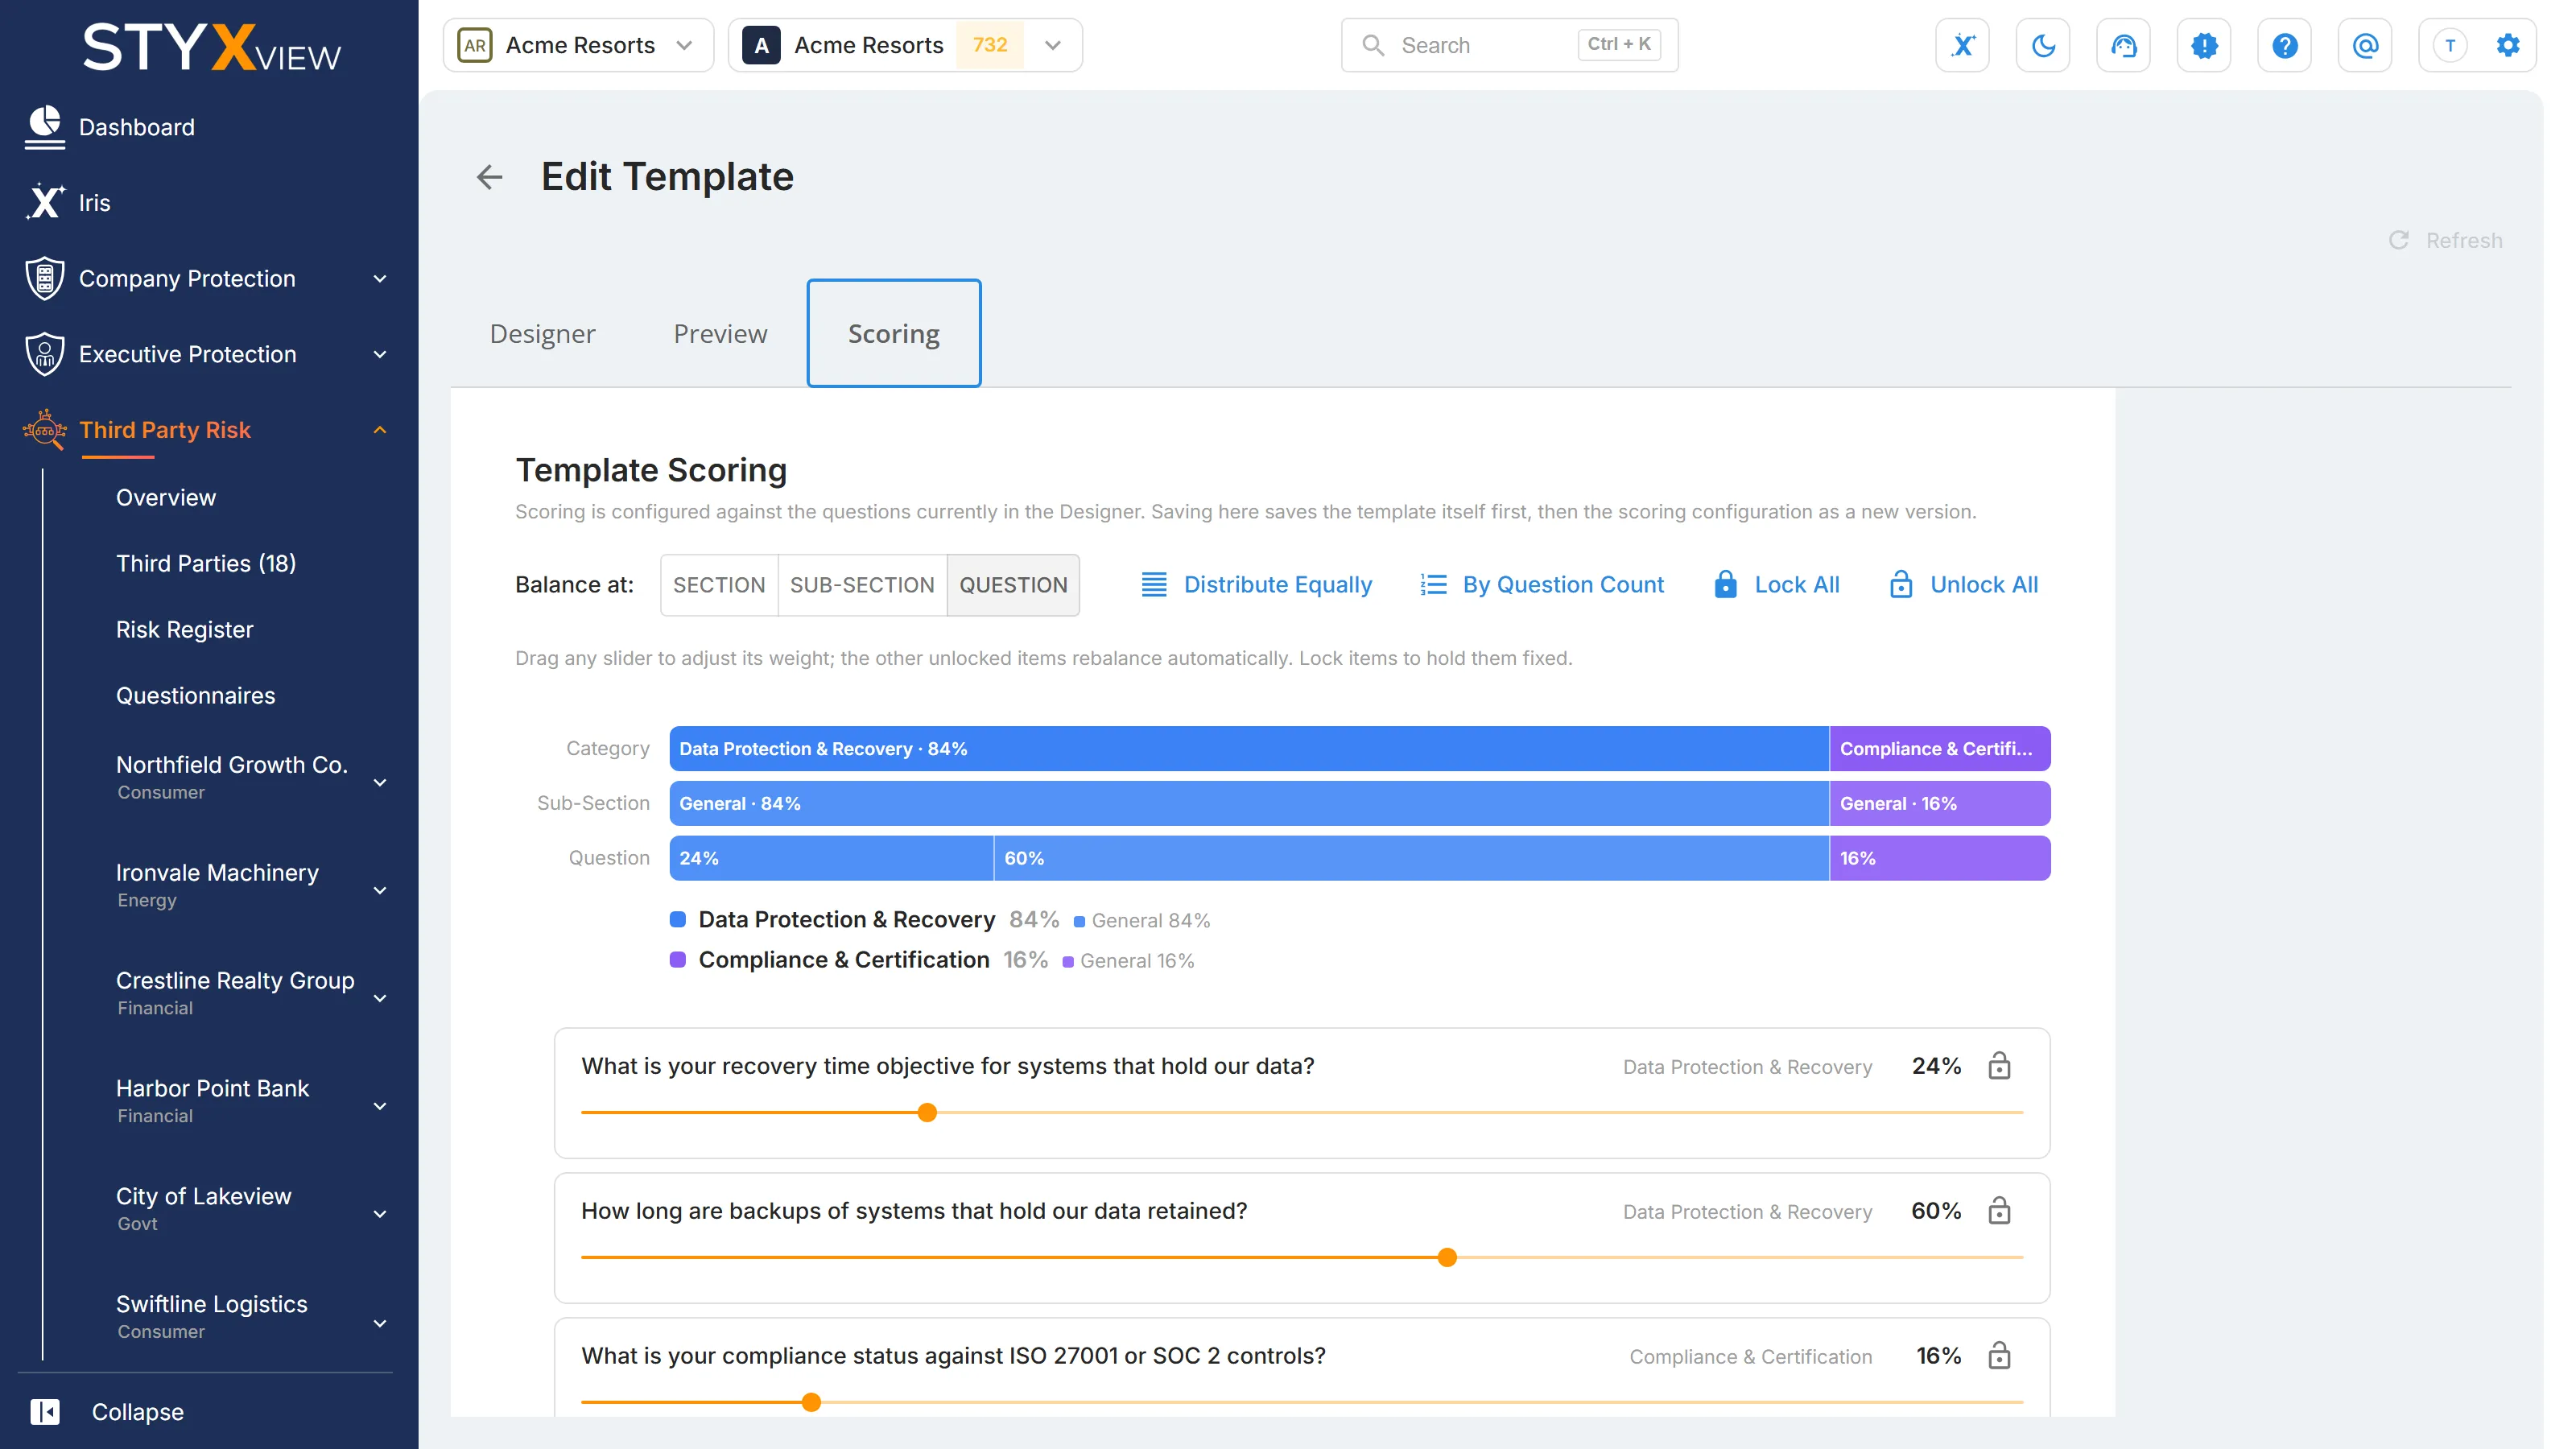Open the mentions at-sign icon

click(x=2365, y=45)
